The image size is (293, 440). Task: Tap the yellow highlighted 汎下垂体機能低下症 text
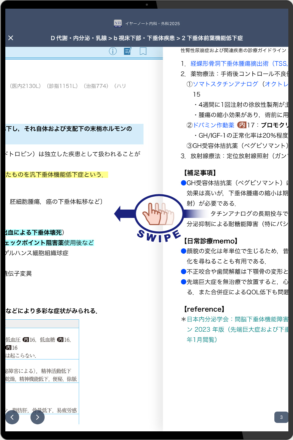(57, 175)
